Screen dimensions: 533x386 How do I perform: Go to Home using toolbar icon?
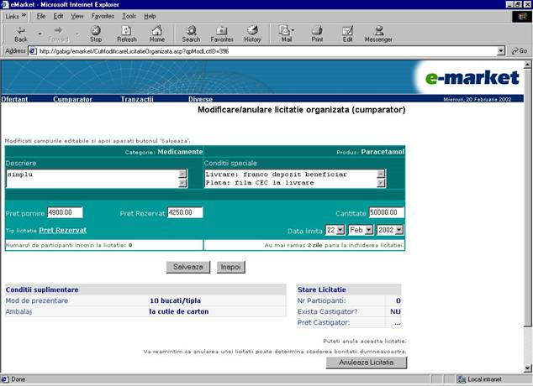click(x=157, y=33)
